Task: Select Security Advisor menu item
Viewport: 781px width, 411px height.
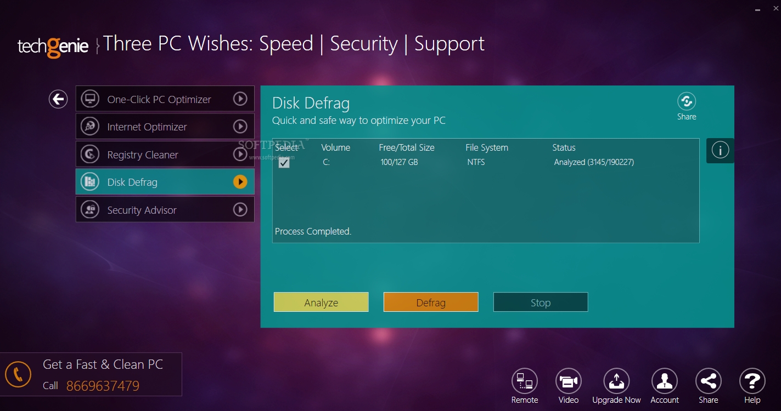Action: click(165, 210)
